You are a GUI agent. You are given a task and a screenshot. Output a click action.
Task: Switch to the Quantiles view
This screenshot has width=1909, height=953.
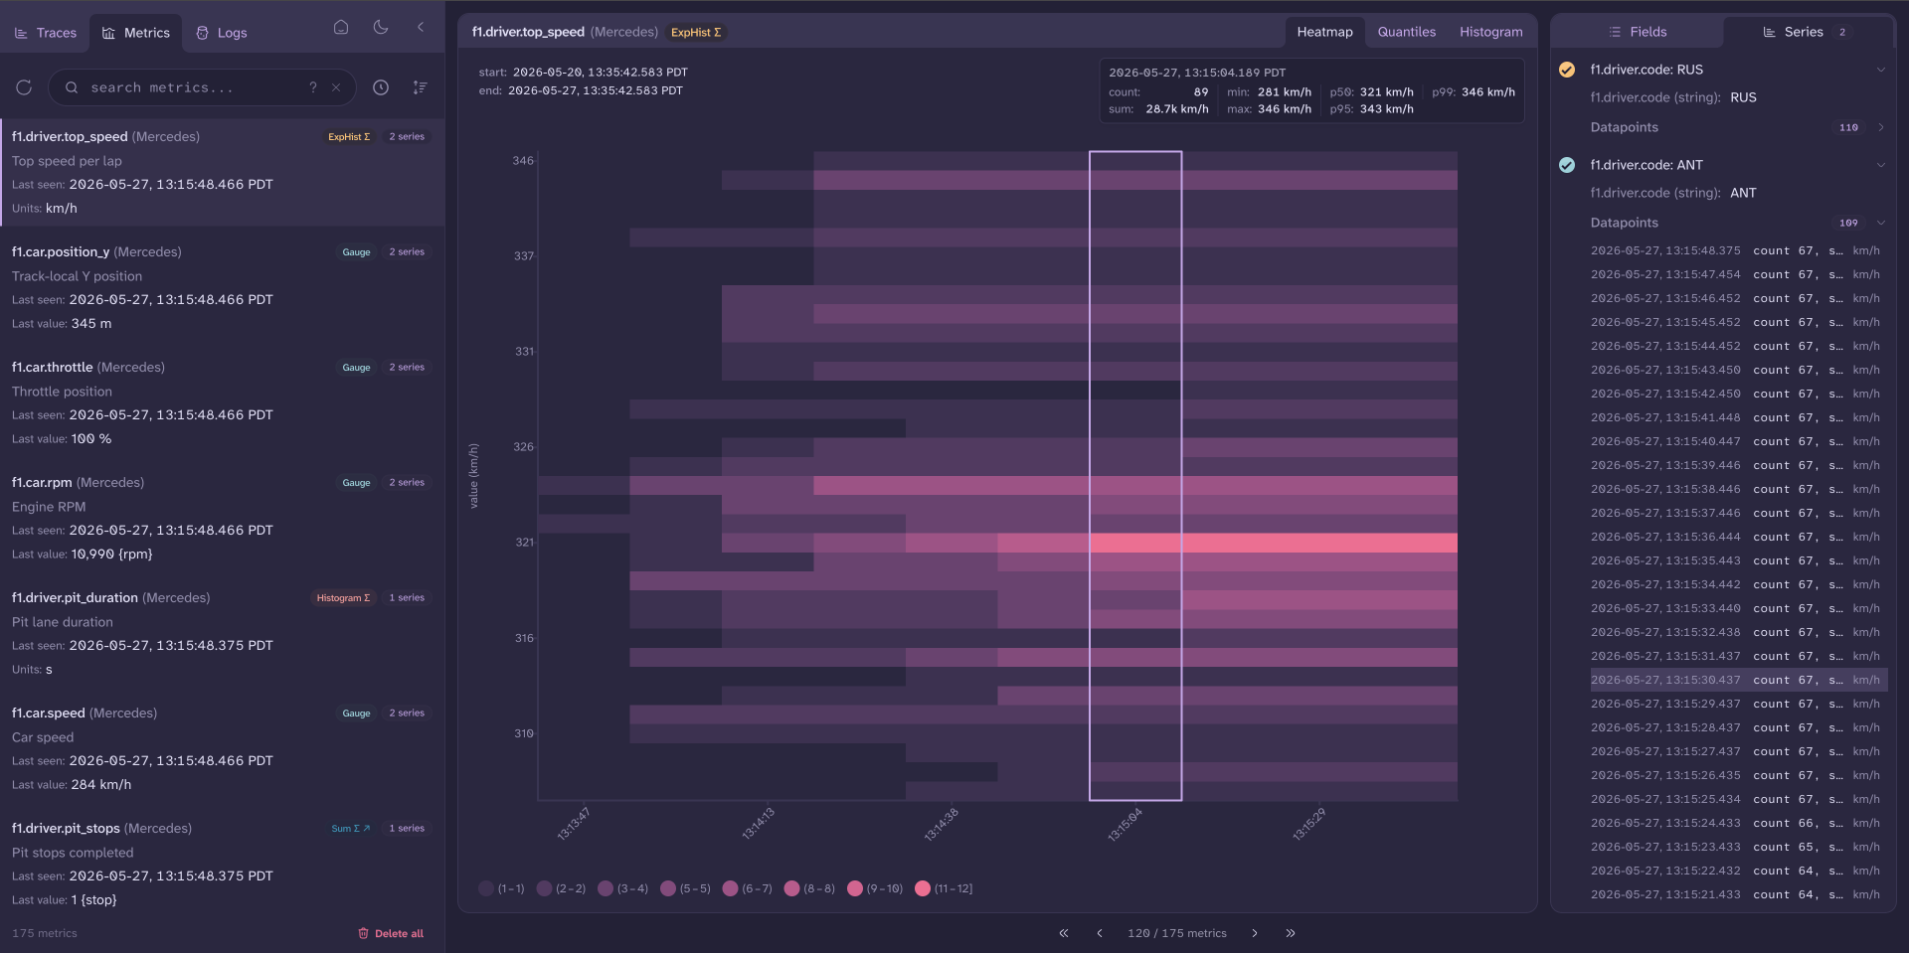pyautogui.click(x=1406, y=32)
